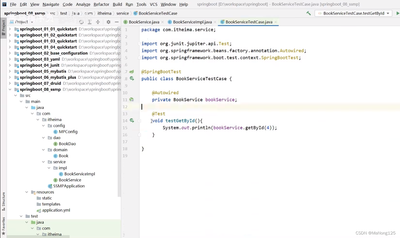Image resolution: width=400 pixels, height=238 pixels.
Task: Collapse the config package node
Action: (43, 126)
